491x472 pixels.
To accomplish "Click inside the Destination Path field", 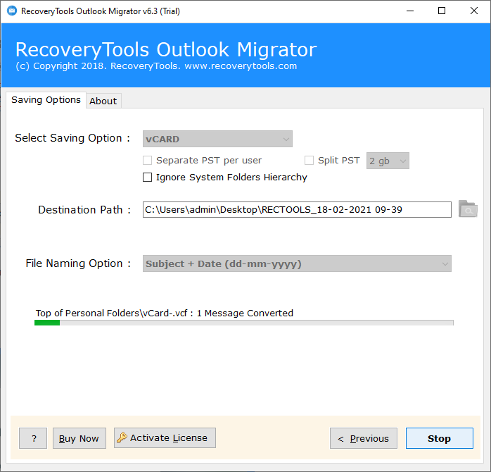I will tap(297, 209).
